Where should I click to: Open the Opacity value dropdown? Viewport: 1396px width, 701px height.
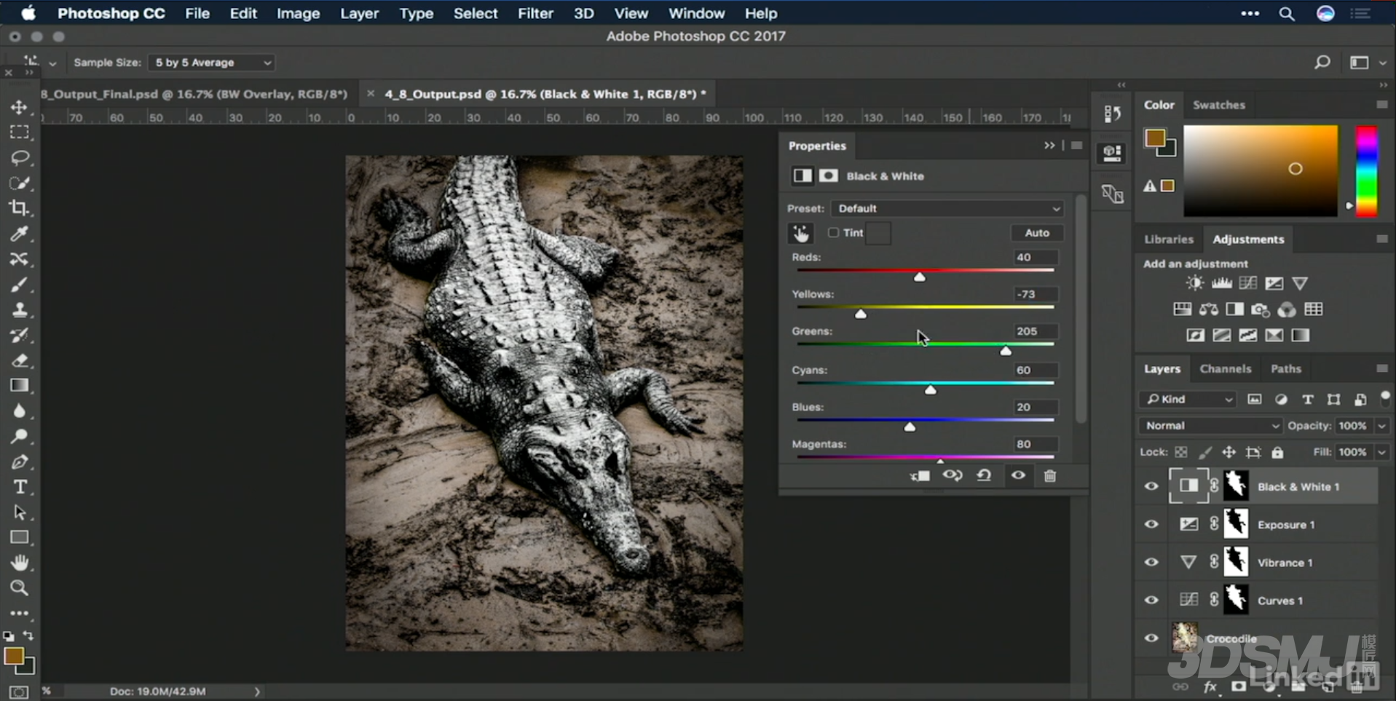click(1381, 426)
